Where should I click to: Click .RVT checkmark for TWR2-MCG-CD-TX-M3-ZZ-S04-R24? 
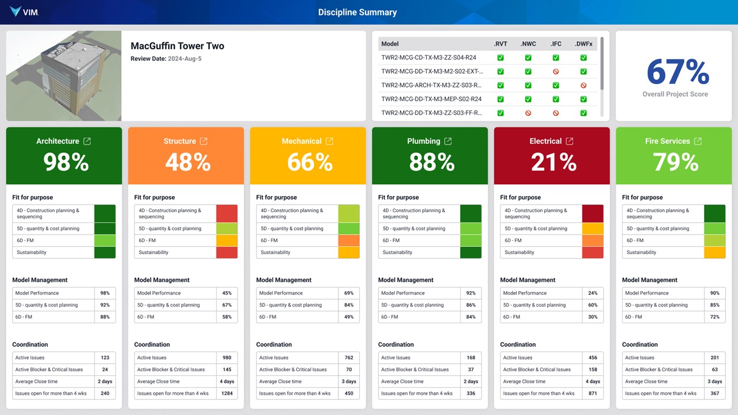[500, 58]
